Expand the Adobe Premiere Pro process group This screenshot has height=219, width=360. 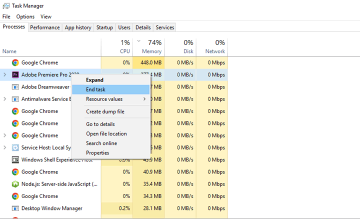click(x=5, y=75)
